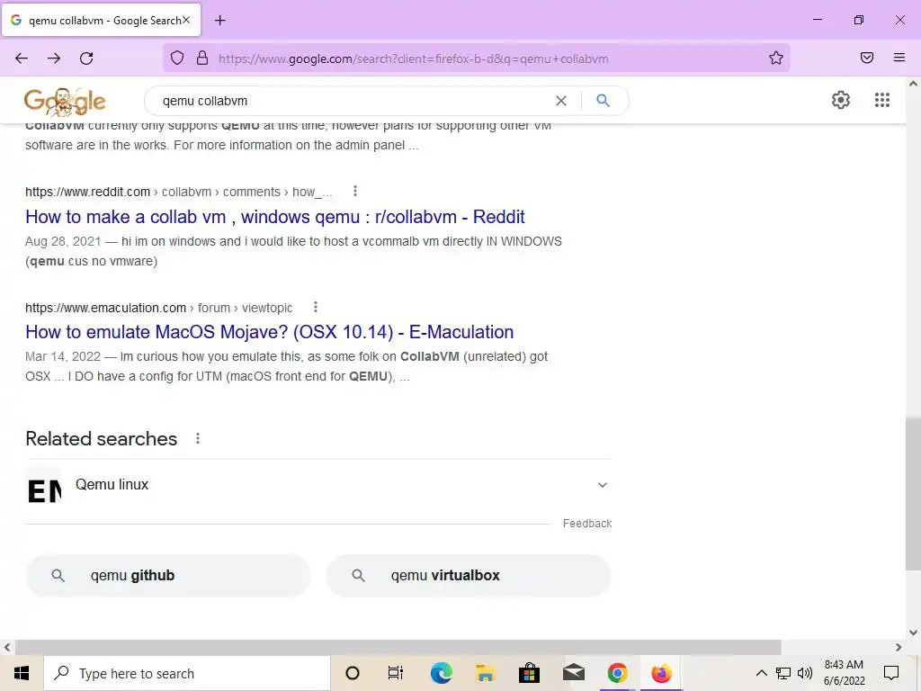Click the 'Related searches' heading text
Viewport: 921px width, 691px height.
tap(101, 439)
